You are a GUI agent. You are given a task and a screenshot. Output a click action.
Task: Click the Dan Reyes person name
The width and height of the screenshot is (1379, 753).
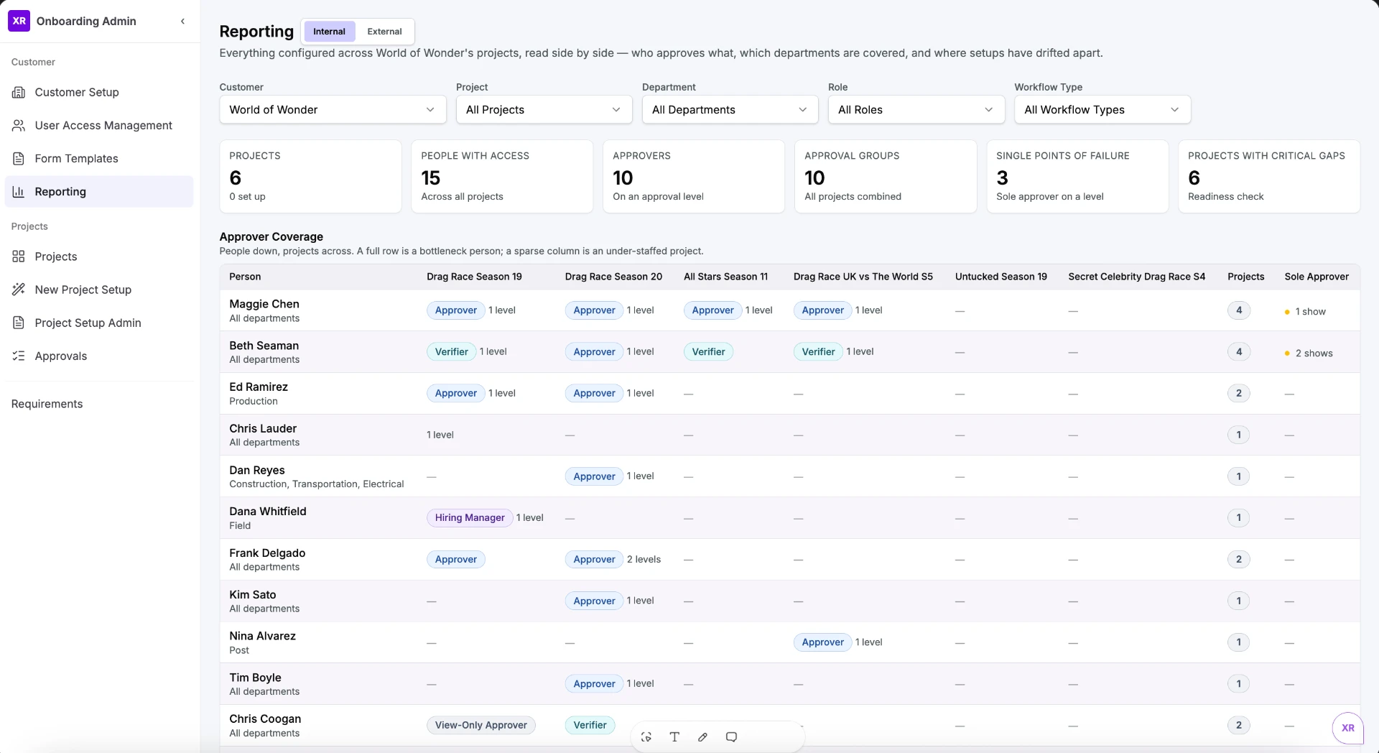257,471
